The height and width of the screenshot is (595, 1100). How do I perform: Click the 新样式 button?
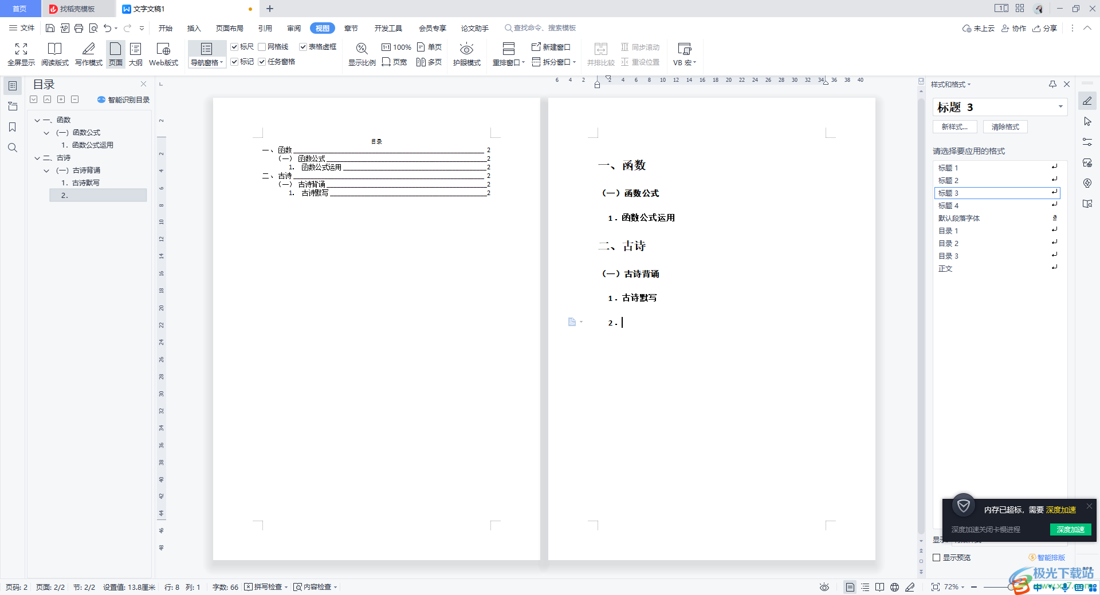point(955,127)
